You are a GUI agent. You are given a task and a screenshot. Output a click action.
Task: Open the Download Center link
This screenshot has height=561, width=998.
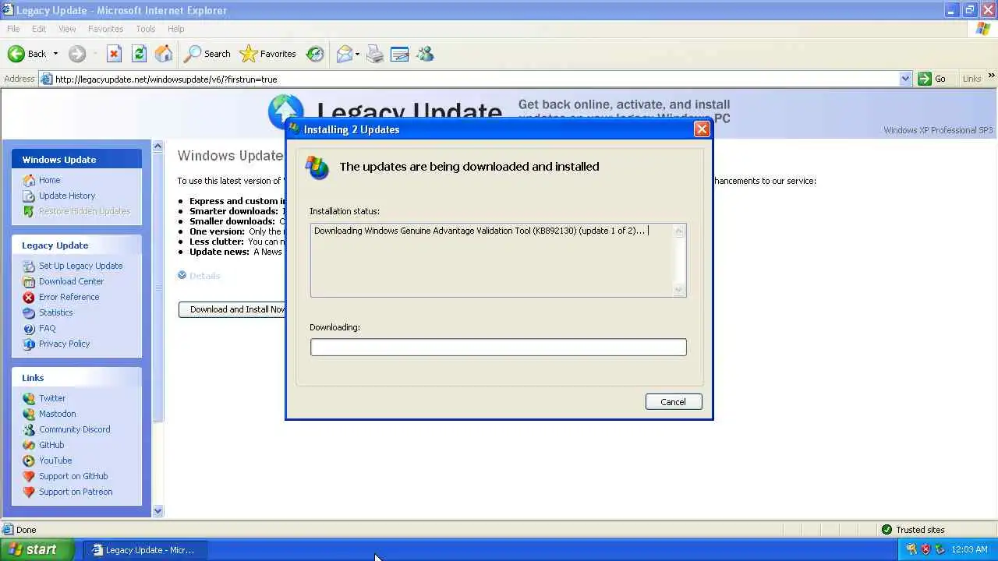tap(71, 281)
